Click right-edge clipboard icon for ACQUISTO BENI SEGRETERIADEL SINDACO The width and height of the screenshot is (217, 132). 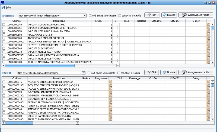tap(209, 82)
